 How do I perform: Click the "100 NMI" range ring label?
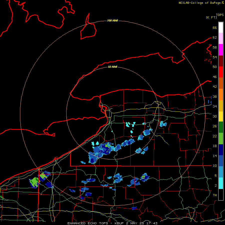[112, 20]
